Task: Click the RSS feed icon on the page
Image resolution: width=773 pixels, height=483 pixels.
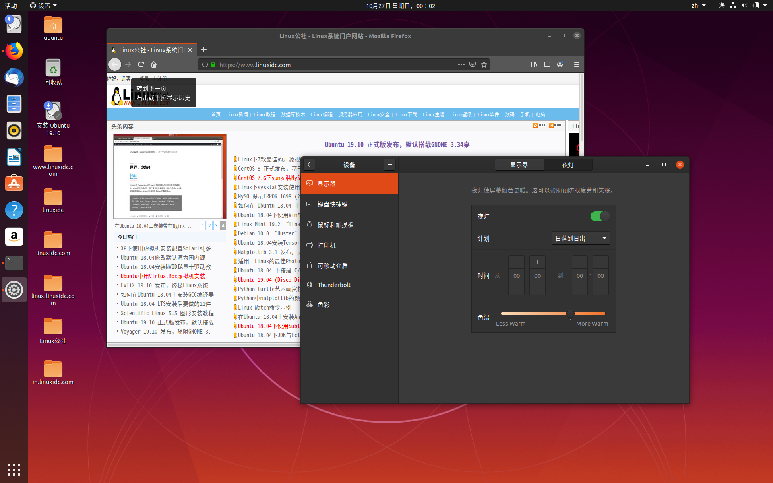Action: (x=539, y=125)
